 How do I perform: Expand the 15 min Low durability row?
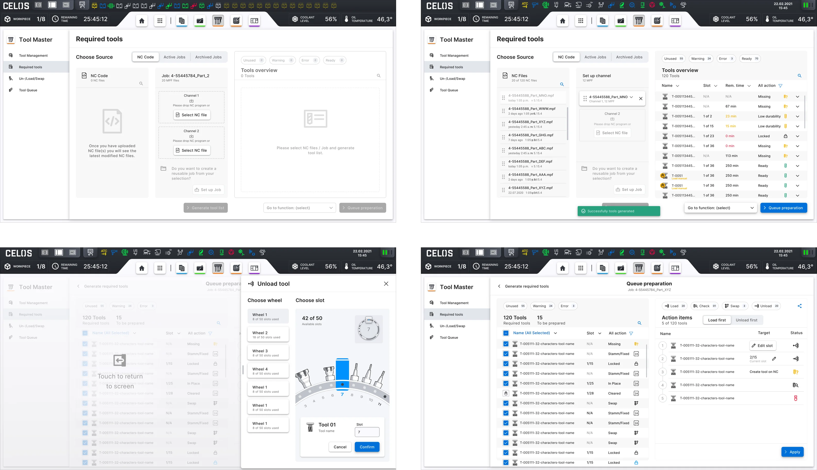pos(797,126)
